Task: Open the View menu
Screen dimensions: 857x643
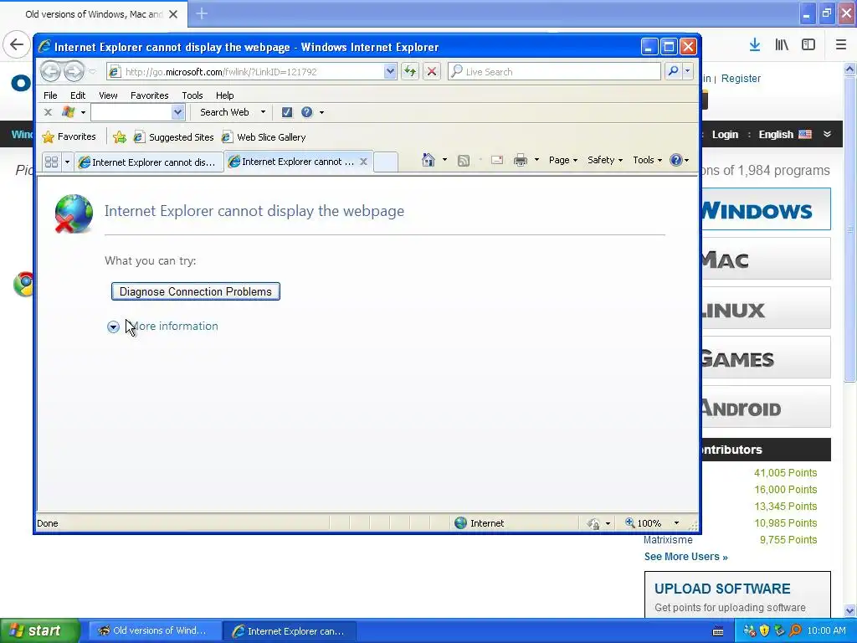Action: pos(108,95)
